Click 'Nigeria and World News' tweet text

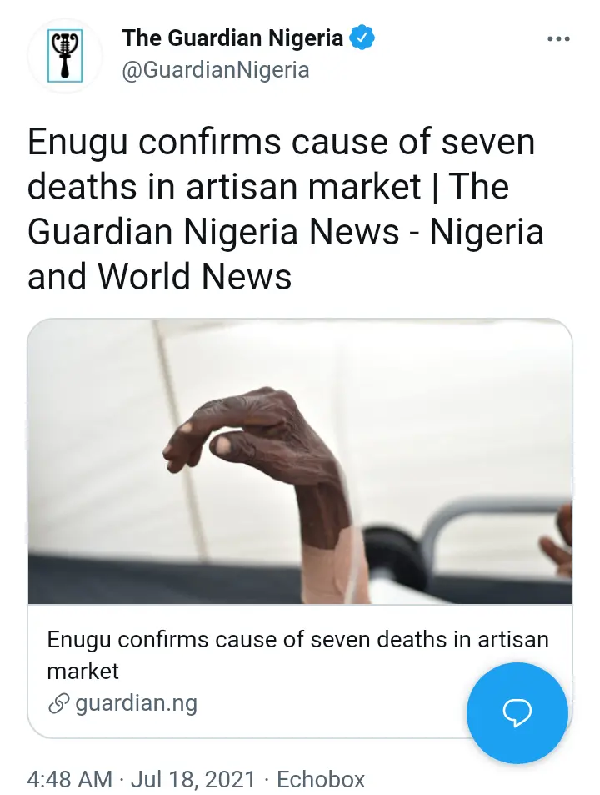[286, 254]
